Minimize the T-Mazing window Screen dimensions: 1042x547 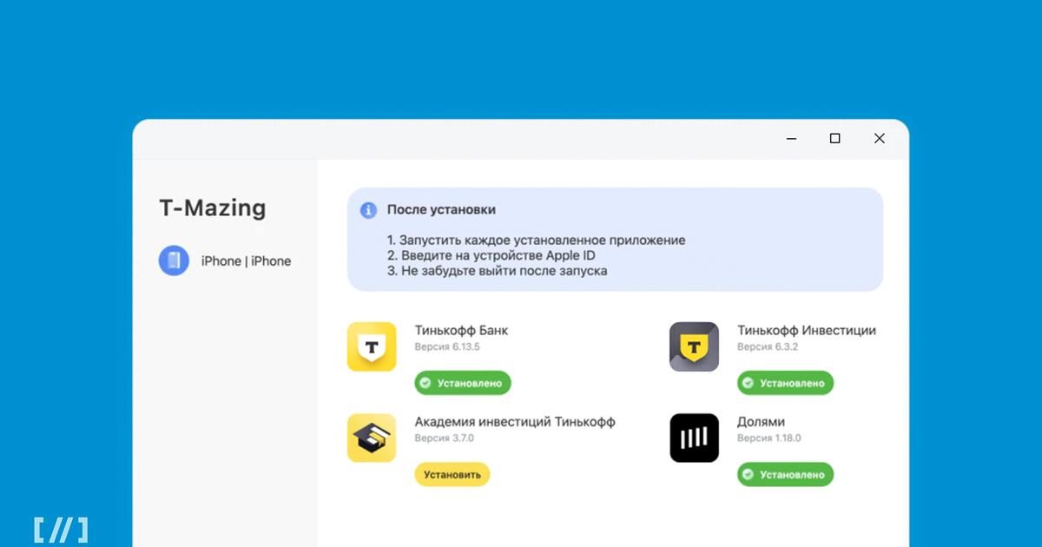792,138
